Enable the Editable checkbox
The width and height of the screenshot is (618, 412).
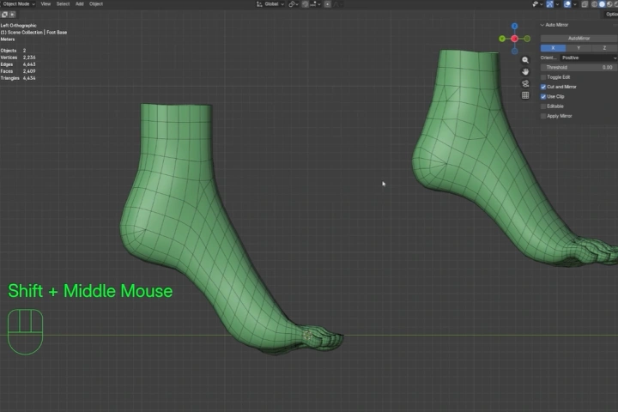click(543, 106)
